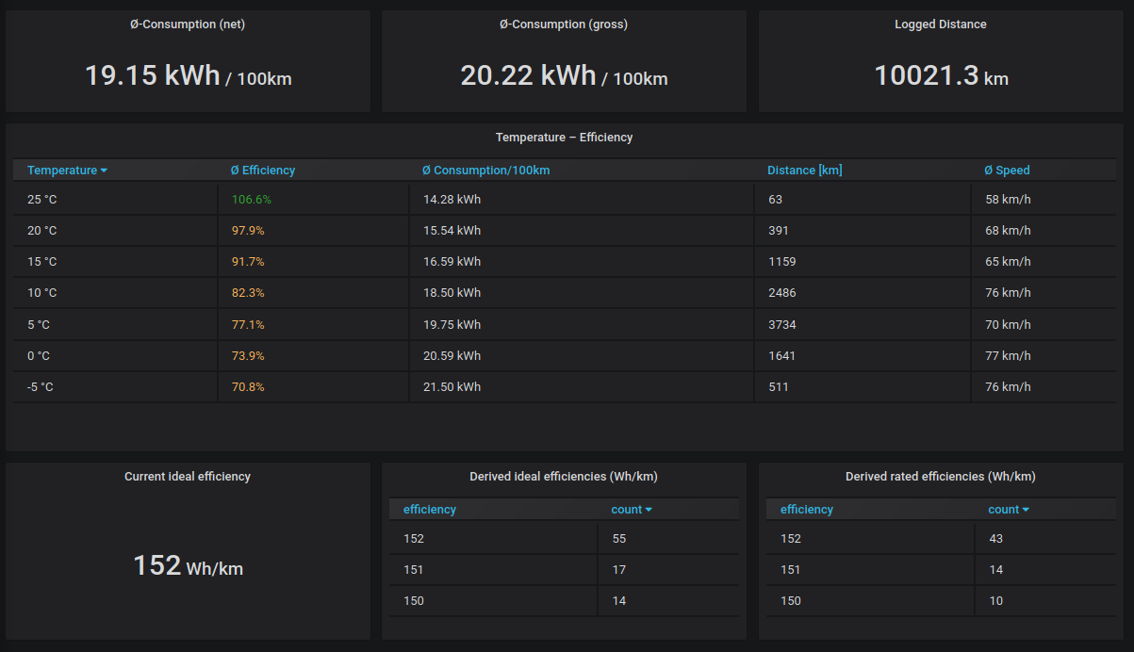Click the 97.9% efficiency value
Screen dimensions: 1134x652
pos(248,231)
